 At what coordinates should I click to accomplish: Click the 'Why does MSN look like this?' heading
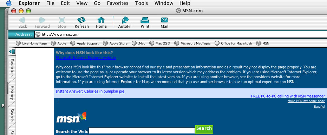[x=84, y=53]
